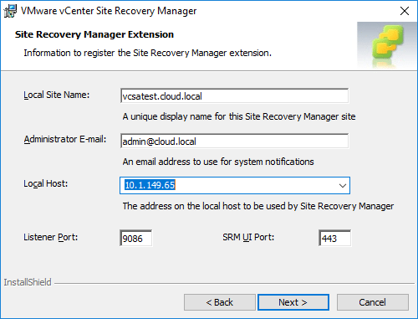This screenshot has height=319, width=418.
Task: Click the Administrator E-mail label
Action: pos(65,139)
